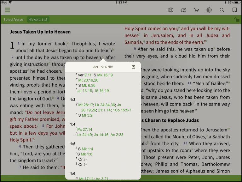Tap verse number 2 before 'until the day'
The width and height of the screenshot is (242, 182).
tap(13, 57)
